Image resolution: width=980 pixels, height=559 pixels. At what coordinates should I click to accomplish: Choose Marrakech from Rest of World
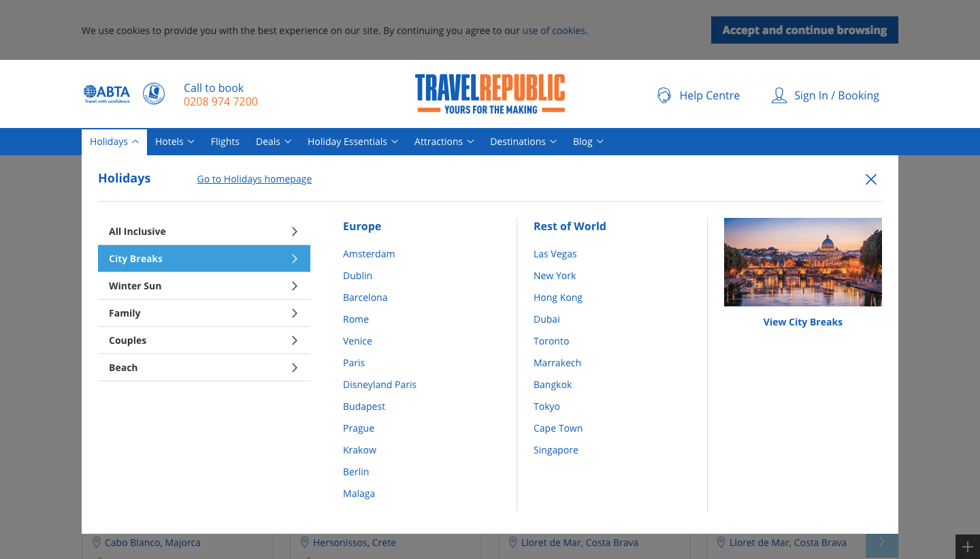[x=557, y=363]
